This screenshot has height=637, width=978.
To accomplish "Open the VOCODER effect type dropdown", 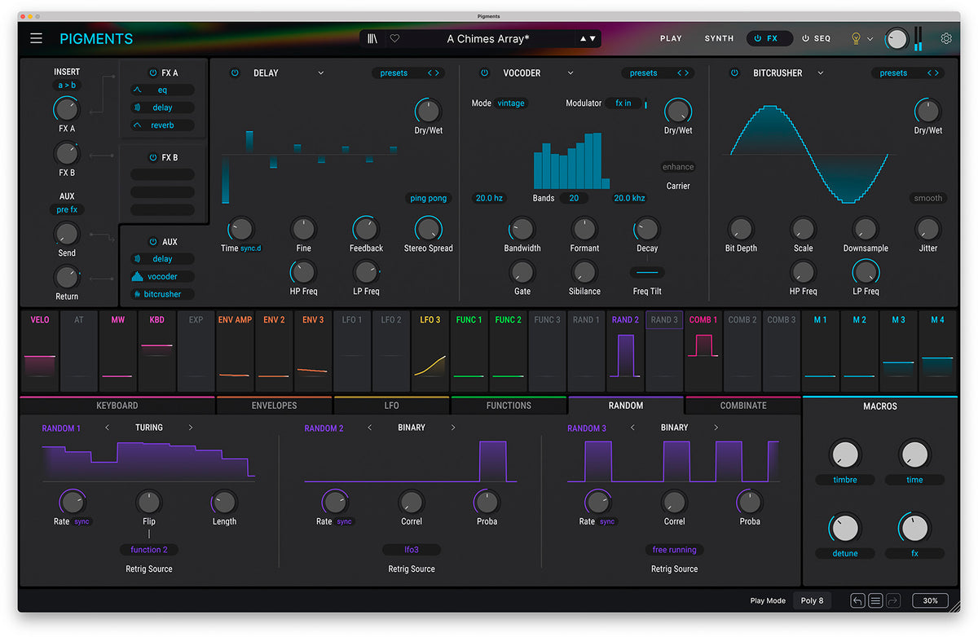I will click(x=570, y=73).
